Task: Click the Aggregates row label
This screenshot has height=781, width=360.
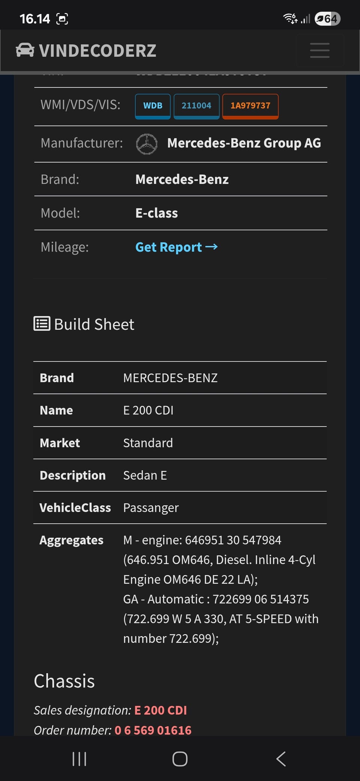Action: (x=71, y=540)
